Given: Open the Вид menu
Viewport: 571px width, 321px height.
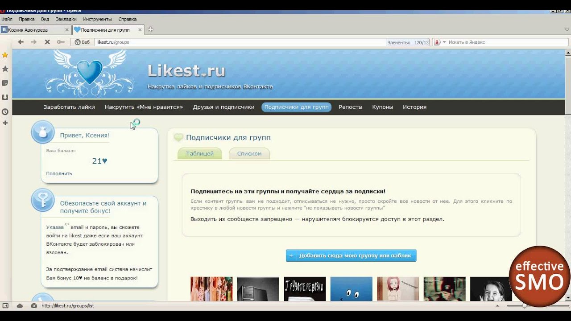Looking at the screenshot, I should (x=45, y=19).
